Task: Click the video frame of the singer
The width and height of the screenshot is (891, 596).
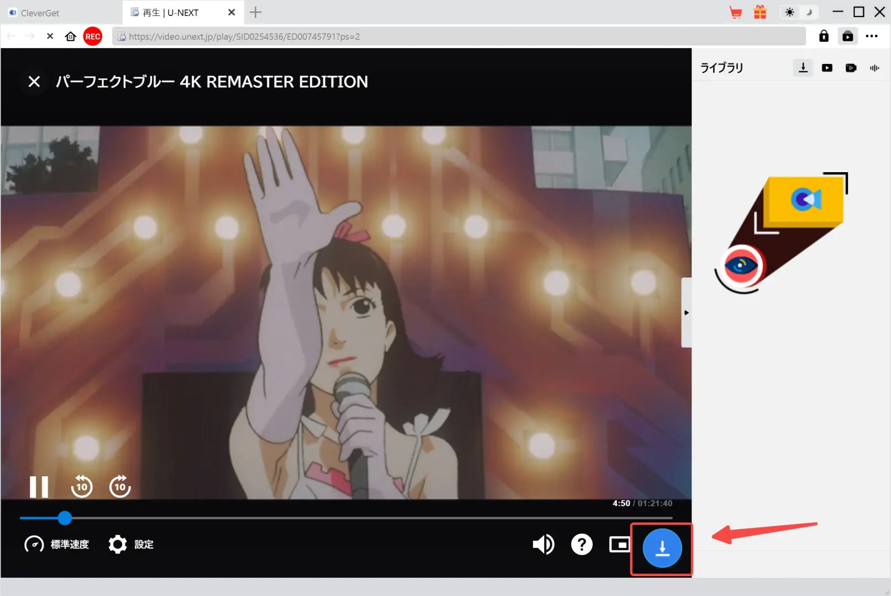Action: [x=346, y=312]
